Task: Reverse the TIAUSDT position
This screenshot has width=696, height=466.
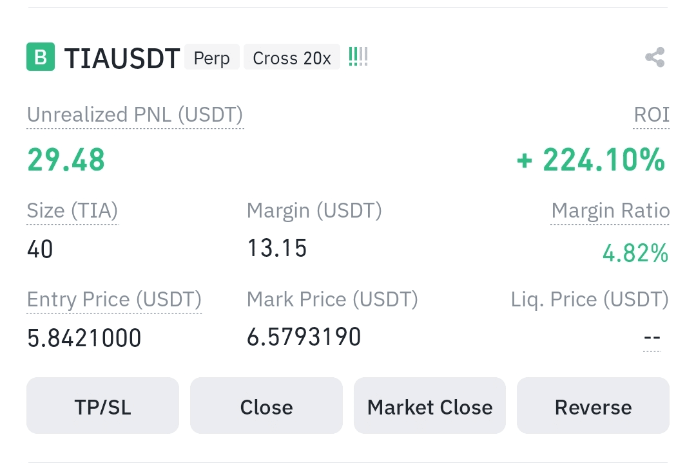Action: [x=593, y=406]
